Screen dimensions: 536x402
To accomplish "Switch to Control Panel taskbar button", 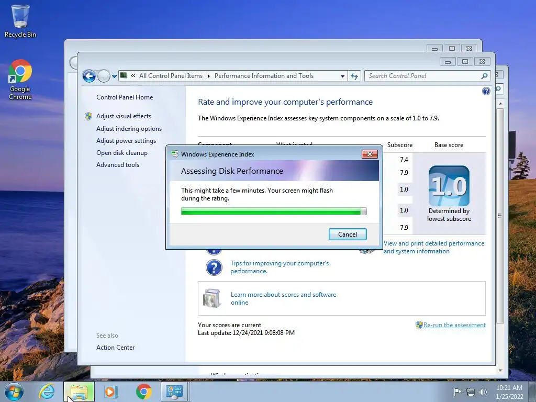I will click(x=174, y=392).
